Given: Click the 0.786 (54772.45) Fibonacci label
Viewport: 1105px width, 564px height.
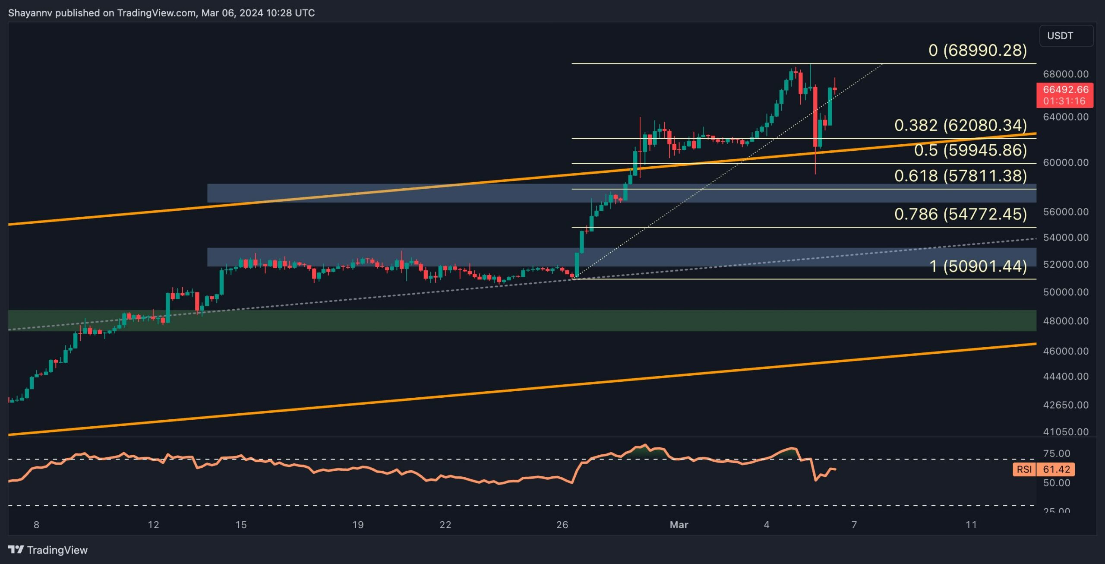Looking at the screenshot, I should 960,214.
